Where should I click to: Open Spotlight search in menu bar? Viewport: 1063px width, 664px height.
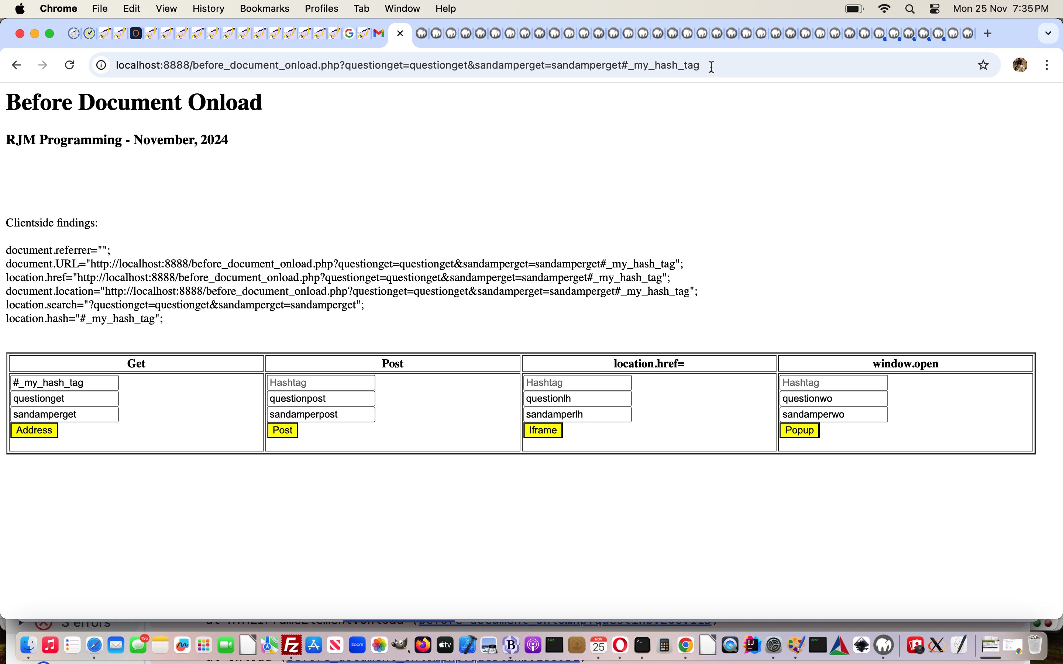point(910,8)
